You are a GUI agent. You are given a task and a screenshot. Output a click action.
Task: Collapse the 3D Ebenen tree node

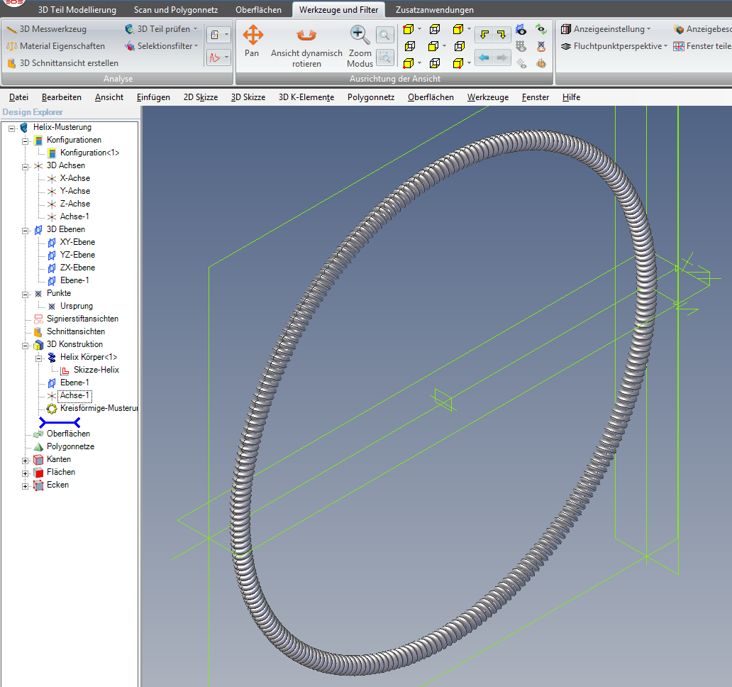click(x=26, y=230)
